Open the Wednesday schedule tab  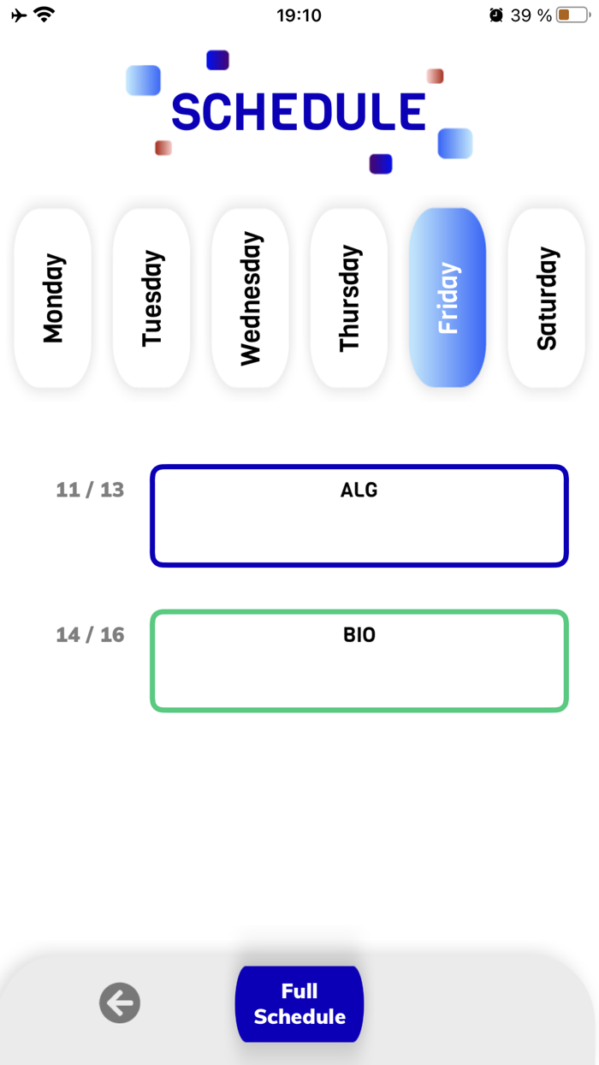(250, 297)
